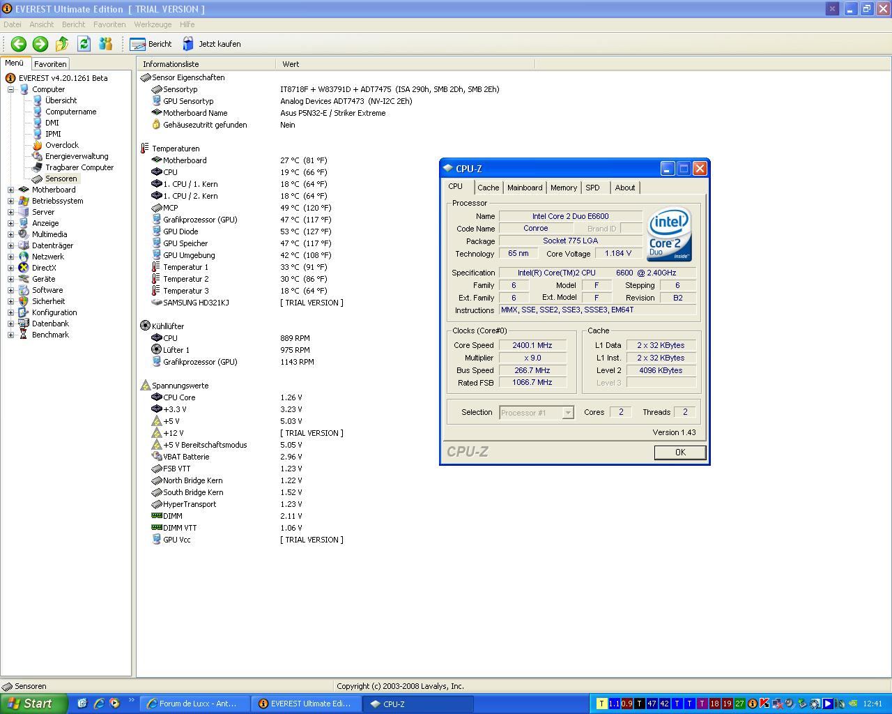Click OK in CPU-Z window
Viewport: 892px width, 714px height.
[680, 453]
